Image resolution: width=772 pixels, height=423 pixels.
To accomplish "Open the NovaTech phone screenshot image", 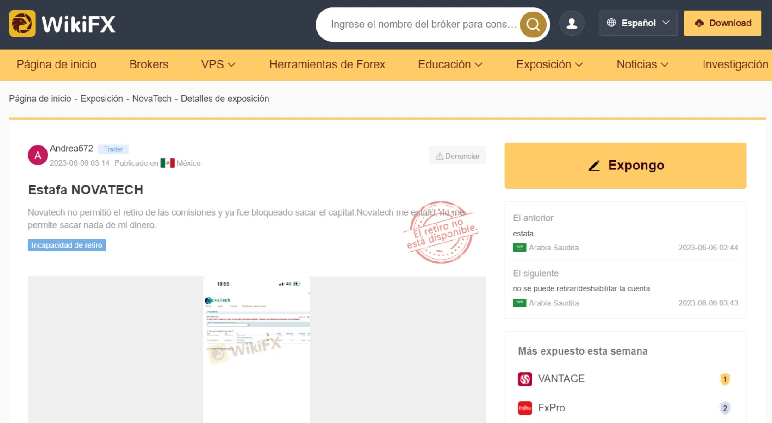I will [256, 349].
